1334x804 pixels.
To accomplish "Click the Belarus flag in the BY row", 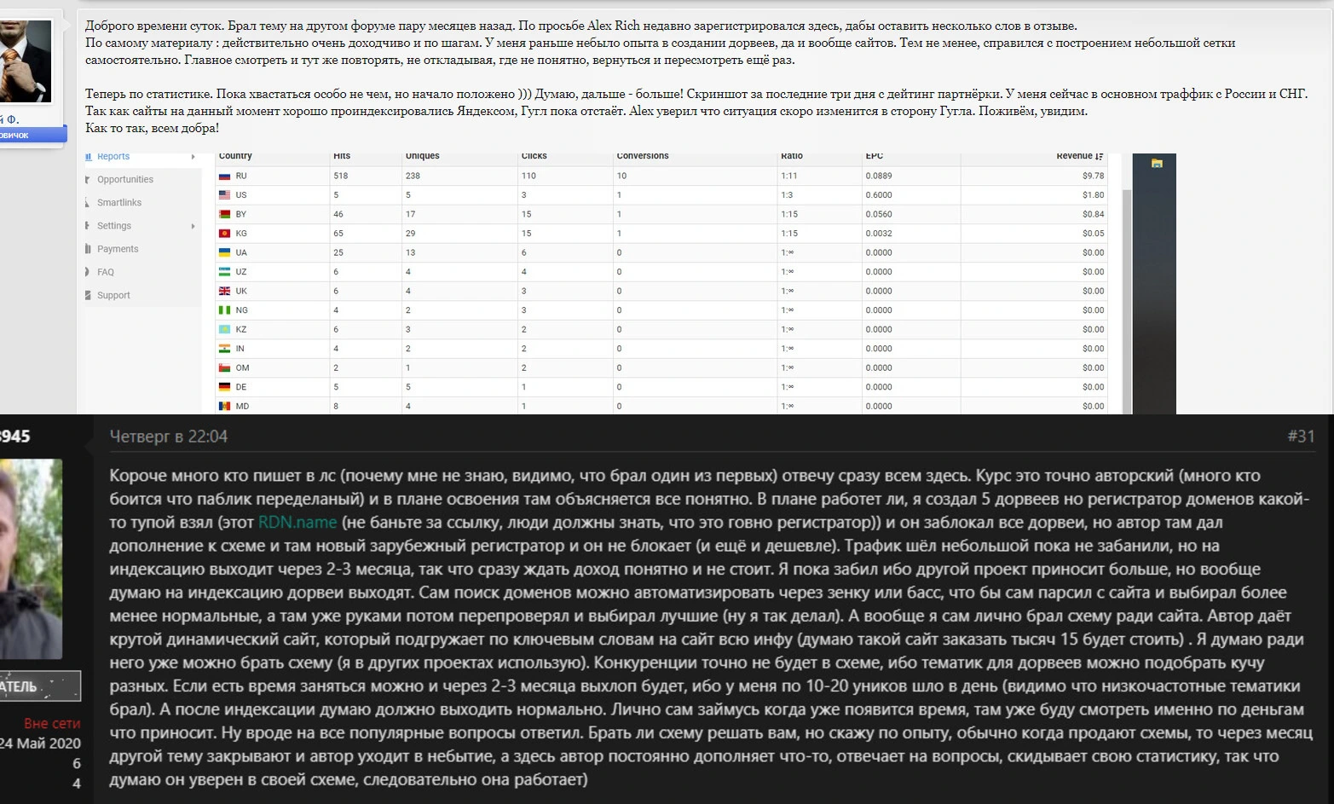I will pos(224,214).
